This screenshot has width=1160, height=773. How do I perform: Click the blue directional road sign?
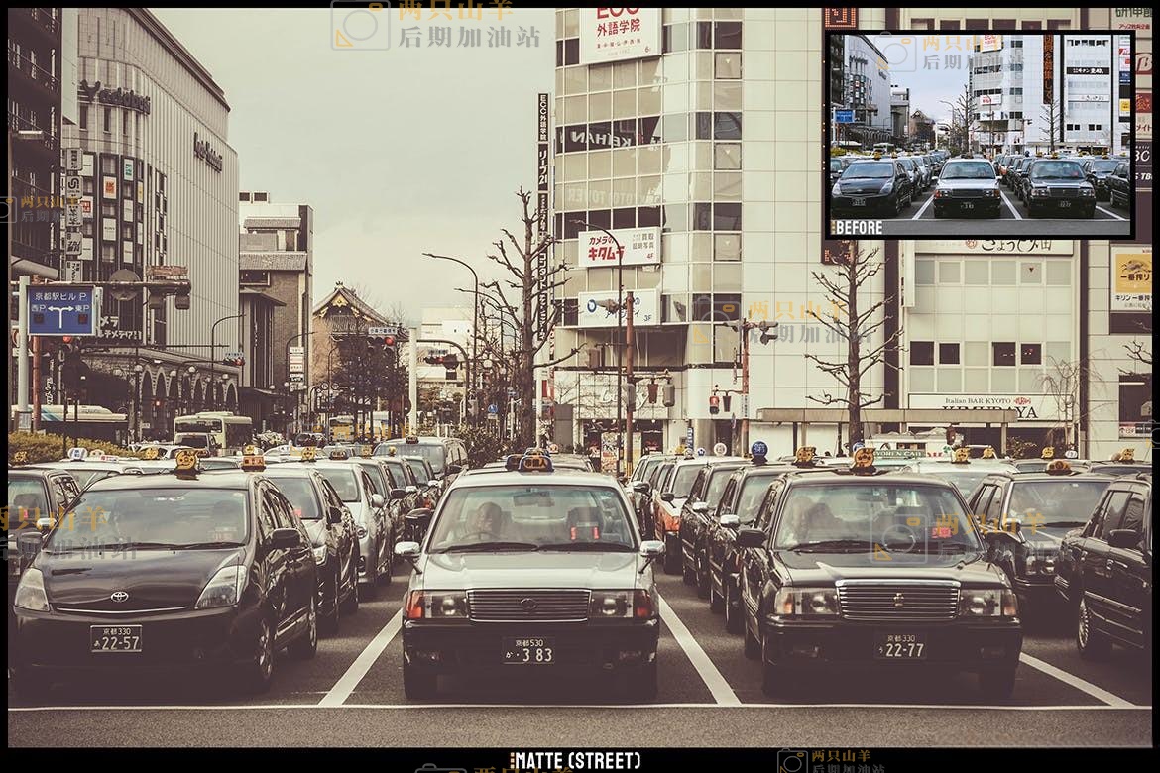(x=61, y=311)
